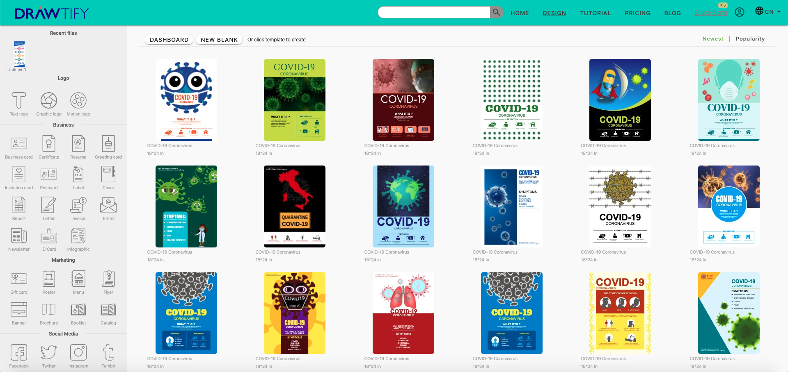Sort templates by Newest
This screenshot has width=788, height=372.
coord(712,39)
